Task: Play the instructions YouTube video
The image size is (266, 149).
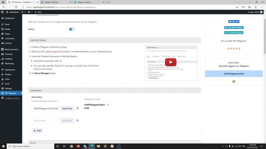Action: pyautogui.click(x=171, y=62)
